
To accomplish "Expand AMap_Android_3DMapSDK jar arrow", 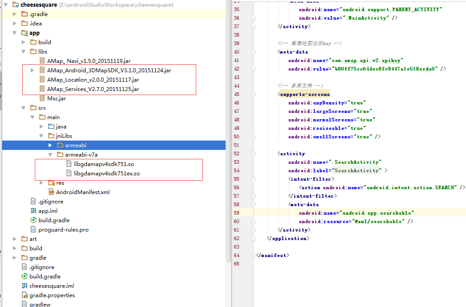I will click(x=33, y=70).
